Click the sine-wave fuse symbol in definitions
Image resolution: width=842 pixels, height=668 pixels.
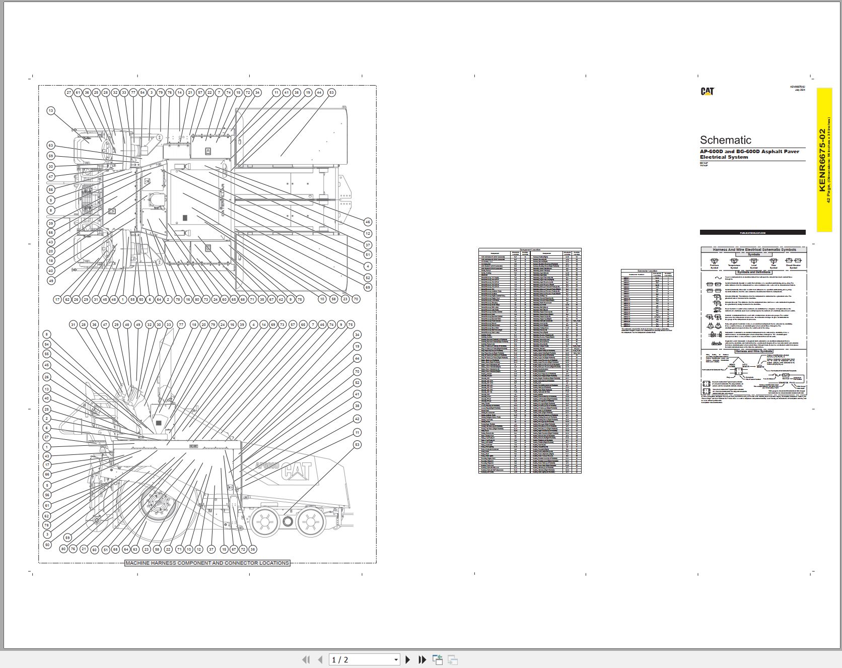tap(718, 277)
